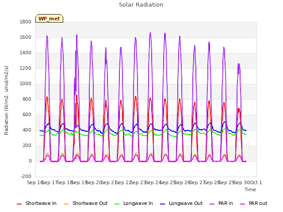Toggle the Shortwave In legend label

pos(41,203)
